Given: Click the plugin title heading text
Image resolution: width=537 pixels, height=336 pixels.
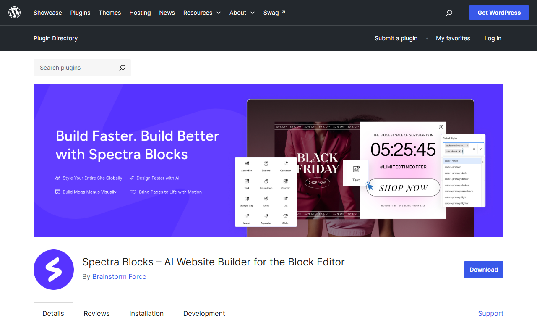Looking at the screenshot, I should [214, 262].
